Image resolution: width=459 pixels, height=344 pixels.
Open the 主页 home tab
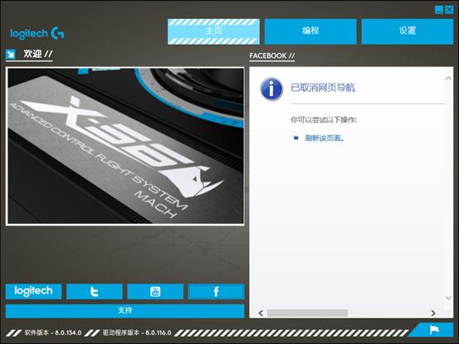(x=213, y=31)
